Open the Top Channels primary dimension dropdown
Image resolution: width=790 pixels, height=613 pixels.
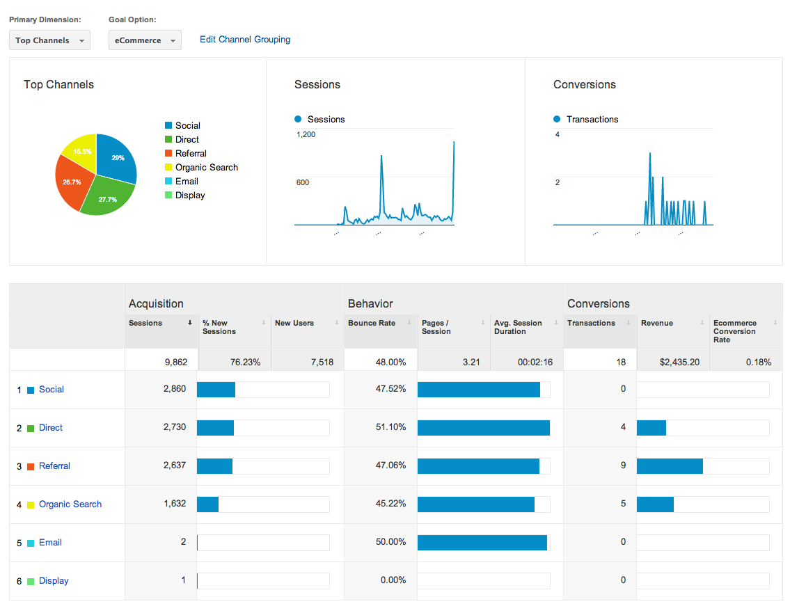[49, 40]
